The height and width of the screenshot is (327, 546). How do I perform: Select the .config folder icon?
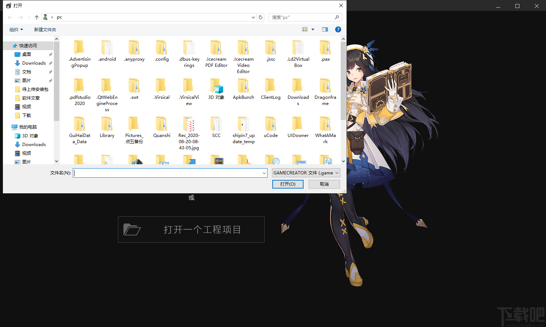click(x=161, y=48)
